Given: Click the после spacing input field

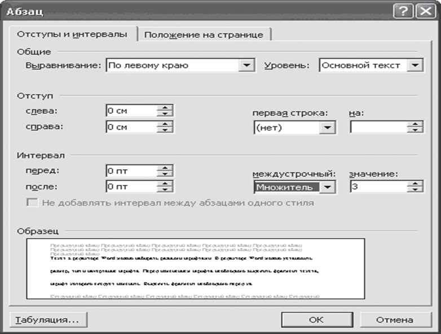Looking at the screenshot, I should coord(131,187).
